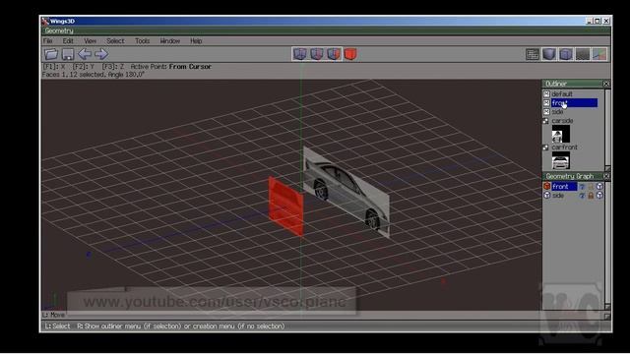This screenshot has width=630, height=354.
Task: Click the carside image thumbnail
Action: 560,134
